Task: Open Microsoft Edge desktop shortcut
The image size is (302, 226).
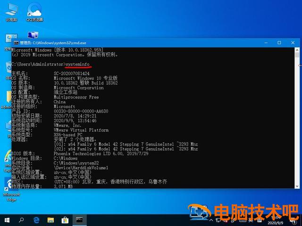Action: click(x=11, y=189)
